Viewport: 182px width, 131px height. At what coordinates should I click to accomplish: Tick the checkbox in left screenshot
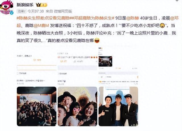(18, 73)
